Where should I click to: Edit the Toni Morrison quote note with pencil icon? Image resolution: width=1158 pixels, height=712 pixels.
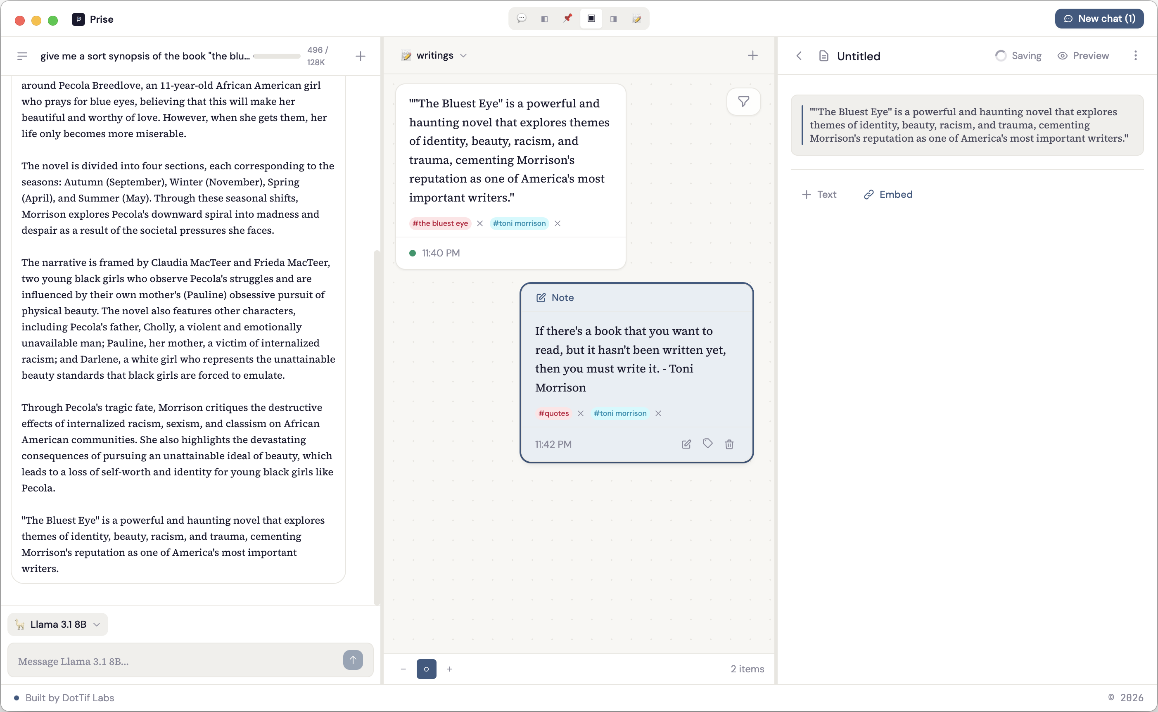686,444
